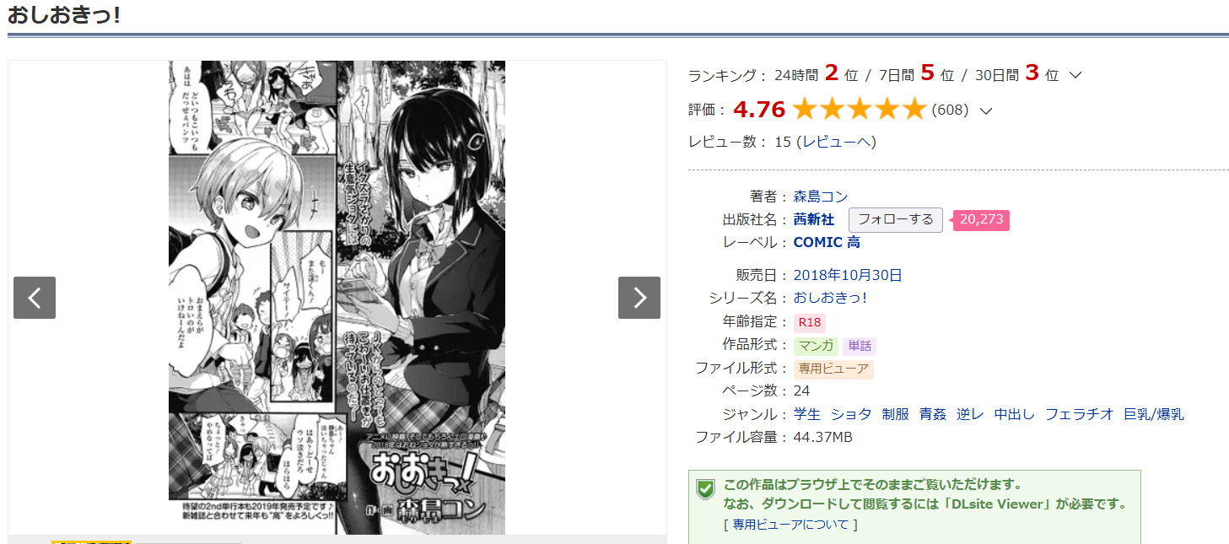Image resolution: width=1229 pixels, height=544 pixels.
Task: Open the 制服 genre link
Action: point(896,414)
